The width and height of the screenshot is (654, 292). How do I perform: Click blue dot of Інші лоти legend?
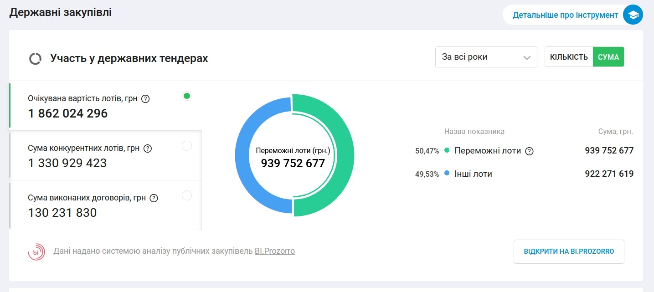click(447, 174)
